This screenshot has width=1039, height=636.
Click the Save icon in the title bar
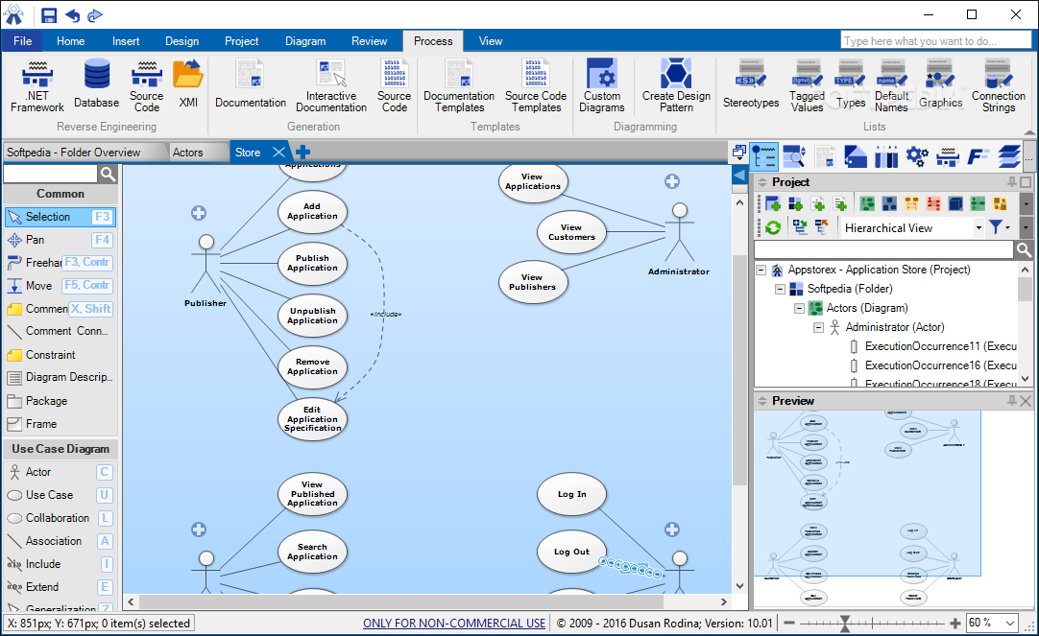(x=49, y=15)
